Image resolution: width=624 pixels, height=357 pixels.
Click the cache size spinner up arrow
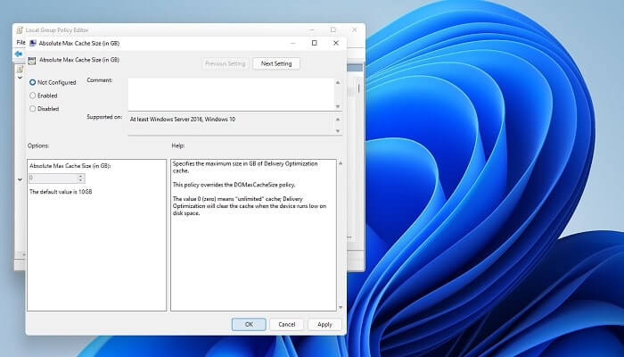tap(81, 176)
